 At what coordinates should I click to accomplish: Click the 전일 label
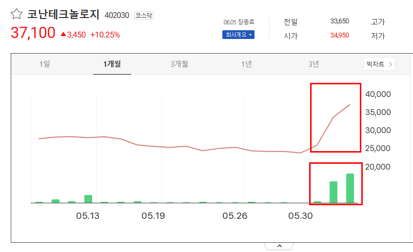click(x=291, y=21)
